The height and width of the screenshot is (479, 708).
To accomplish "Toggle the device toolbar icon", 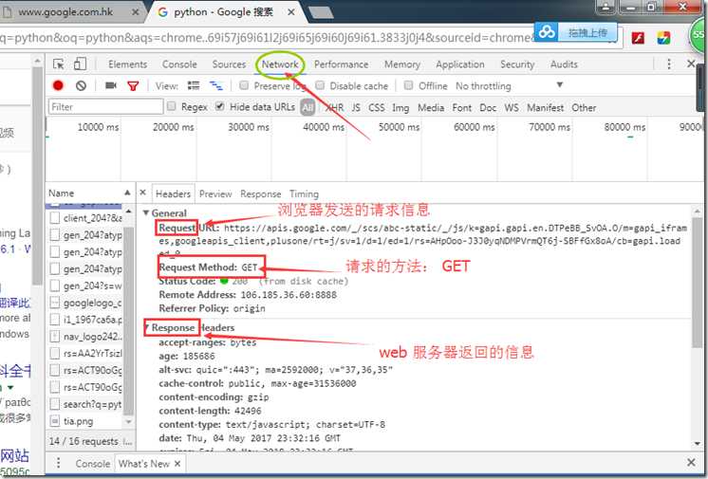I will point(80,64).
